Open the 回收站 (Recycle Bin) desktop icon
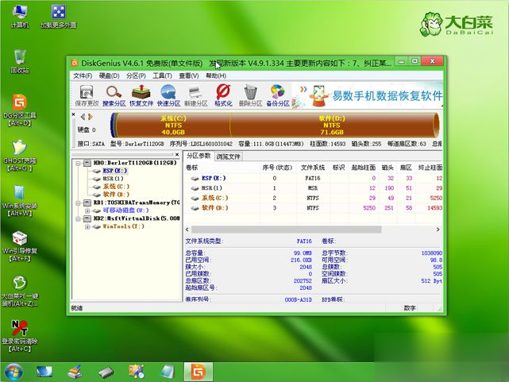509x382 pixels. coord(20,60)
